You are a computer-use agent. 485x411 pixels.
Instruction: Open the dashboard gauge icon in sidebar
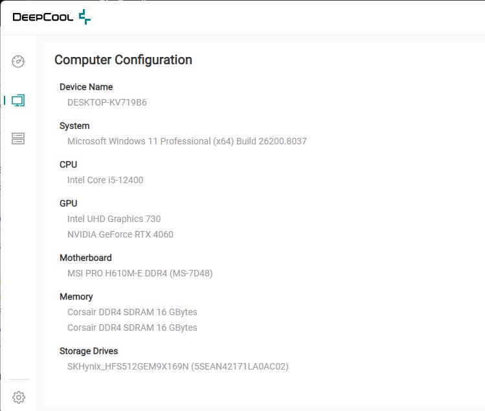click(18, 61)
